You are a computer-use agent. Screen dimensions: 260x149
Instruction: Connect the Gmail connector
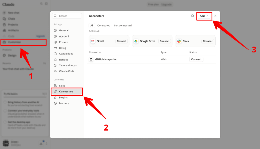(x=122, y=41)
